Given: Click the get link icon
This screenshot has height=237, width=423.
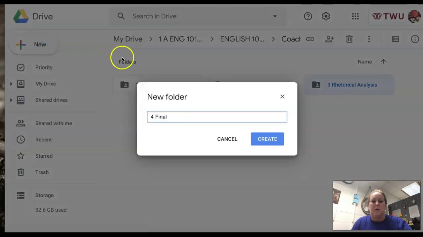Looking at the screenshot, I should (310, 39).
